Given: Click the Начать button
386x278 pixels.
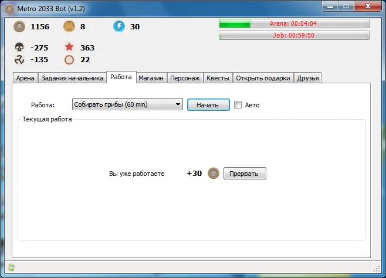Looking at the screenshot, I should 208,105.
